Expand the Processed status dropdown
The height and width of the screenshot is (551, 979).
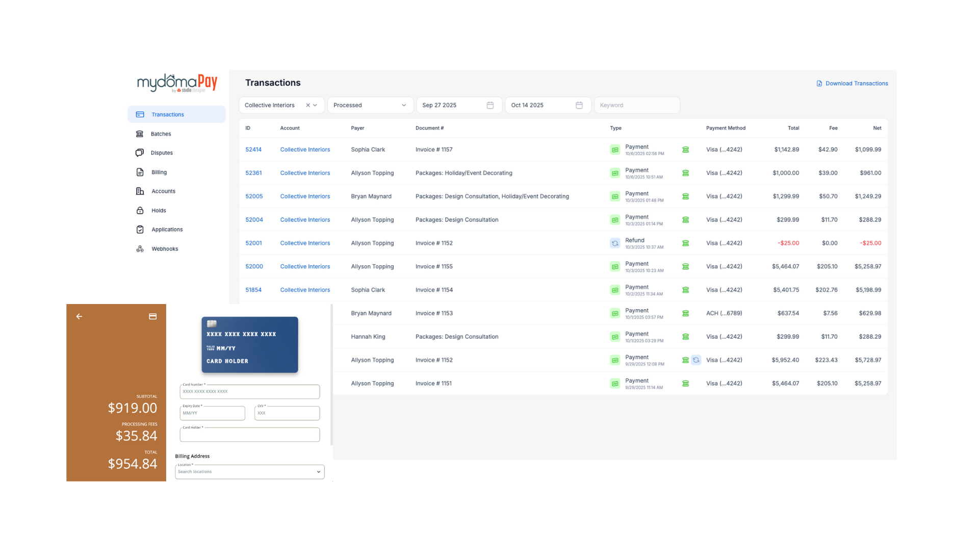tap(404, 105)
